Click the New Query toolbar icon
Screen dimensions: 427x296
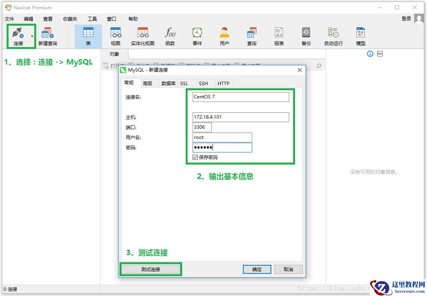click(x=47, y=33)
